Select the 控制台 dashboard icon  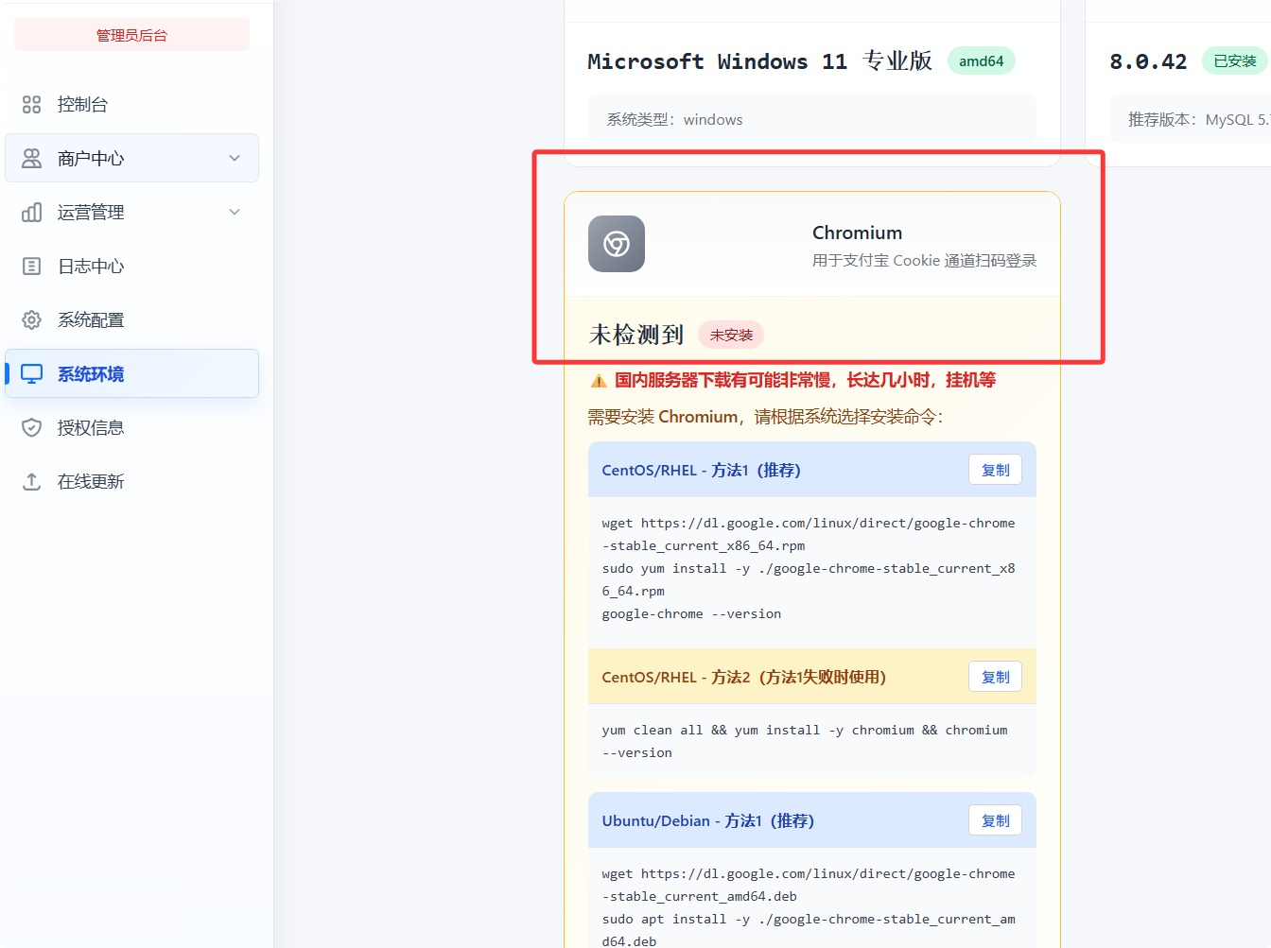coord(32,104)
